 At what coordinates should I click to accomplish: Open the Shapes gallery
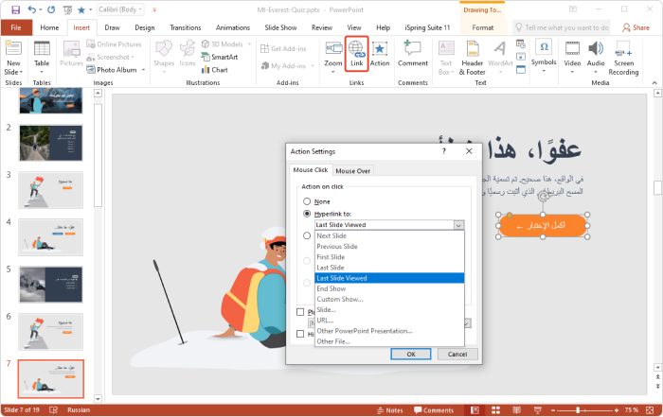point(164,55)
